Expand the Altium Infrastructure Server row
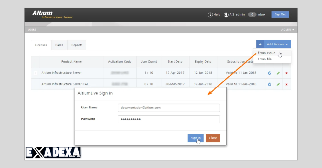 tap(36, 73)
